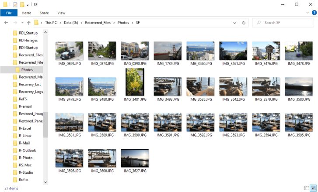Go up one folder level

pos(28,23)
